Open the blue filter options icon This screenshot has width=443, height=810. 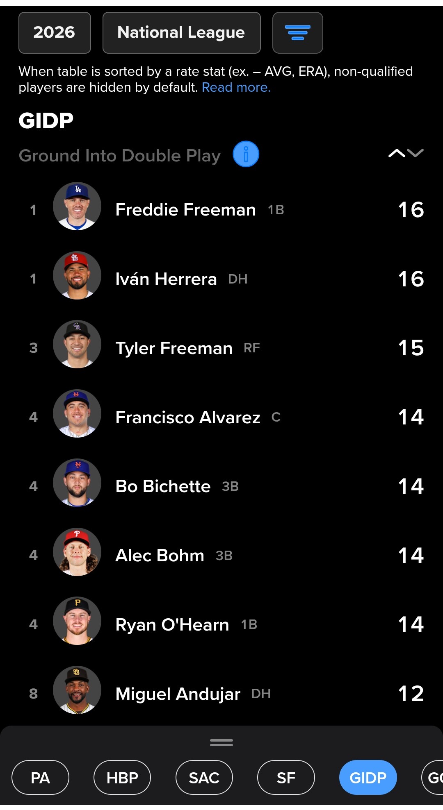(x=297, y=33)
